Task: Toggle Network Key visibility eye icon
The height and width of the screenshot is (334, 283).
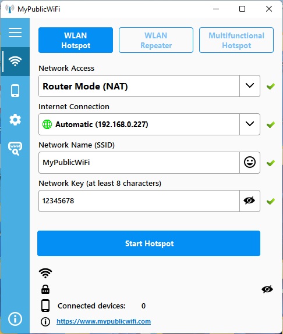Action: click(x=250, y=201)
